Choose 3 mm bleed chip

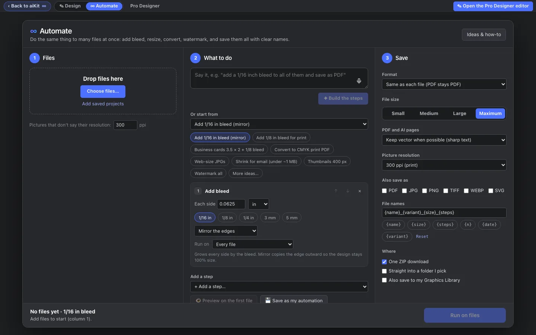coord(270,218)
